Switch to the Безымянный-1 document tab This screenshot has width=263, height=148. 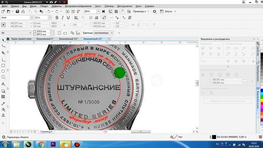[45, 39]
